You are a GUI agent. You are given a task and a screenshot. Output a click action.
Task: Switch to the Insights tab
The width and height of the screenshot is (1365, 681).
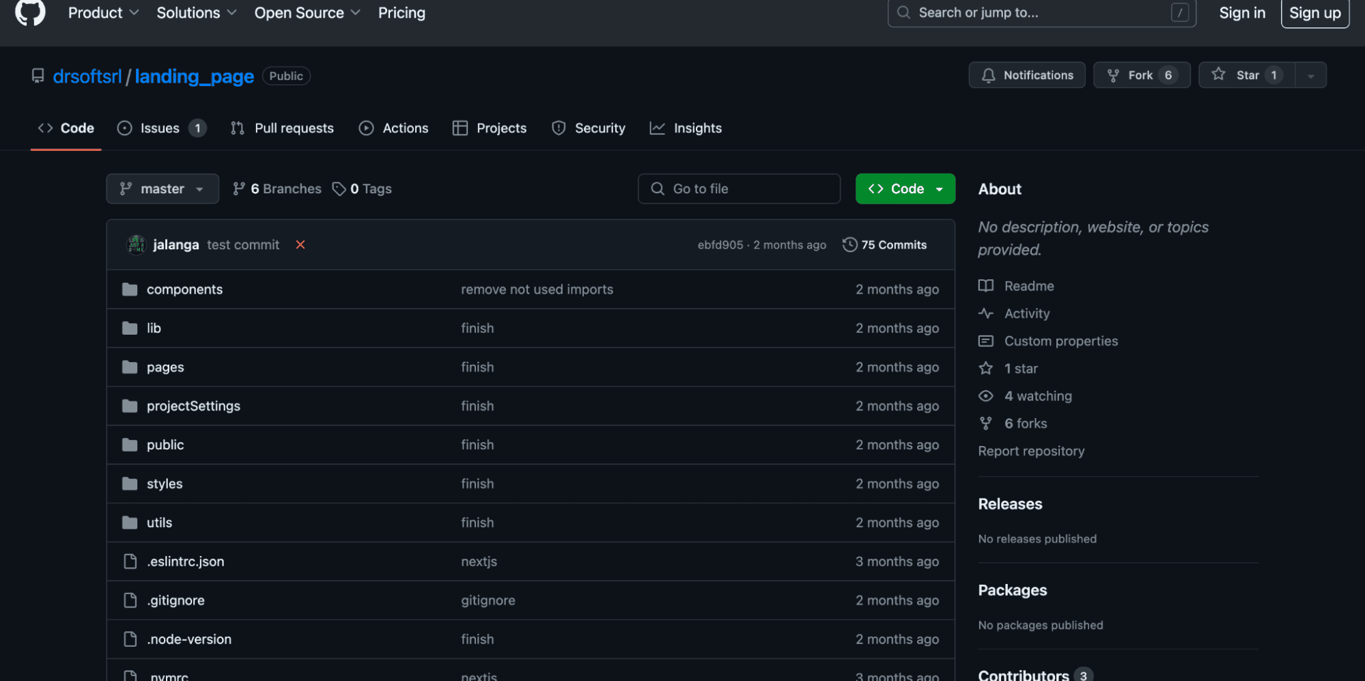click(x=686, y=128)
